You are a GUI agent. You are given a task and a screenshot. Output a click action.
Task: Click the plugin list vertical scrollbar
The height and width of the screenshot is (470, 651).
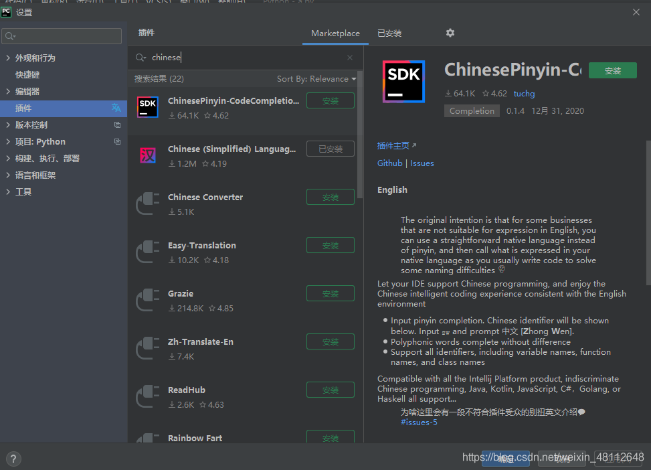pyautogui.click(x=361, y=135)
